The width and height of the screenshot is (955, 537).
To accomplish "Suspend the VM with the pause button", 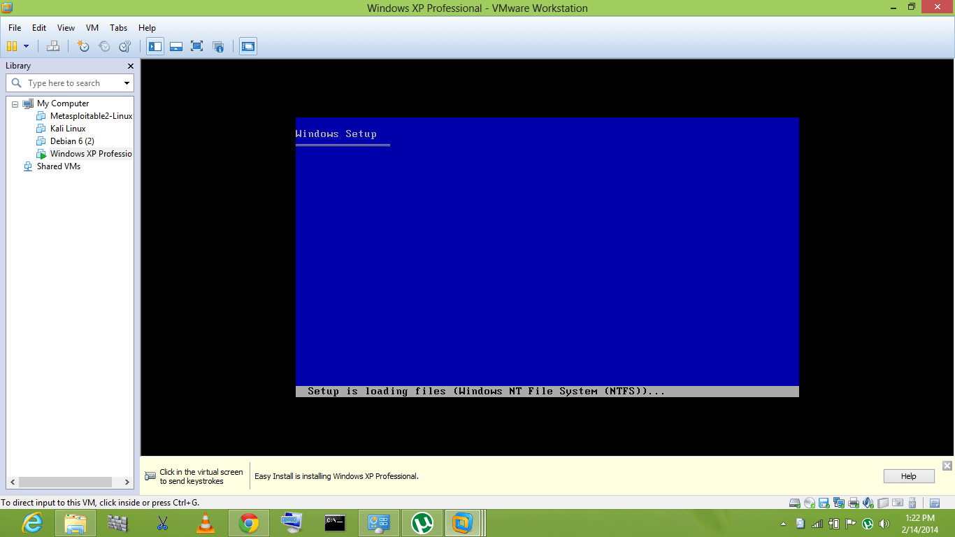I will tap(12, 46).
